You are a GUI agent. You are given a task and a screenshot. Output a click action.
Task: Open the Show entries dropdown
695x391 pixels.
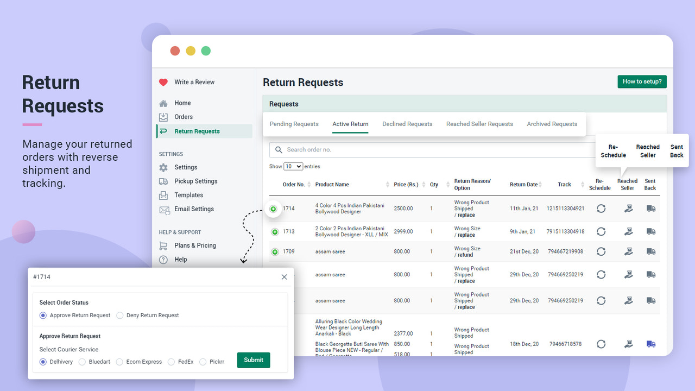[x=293, y=166]
